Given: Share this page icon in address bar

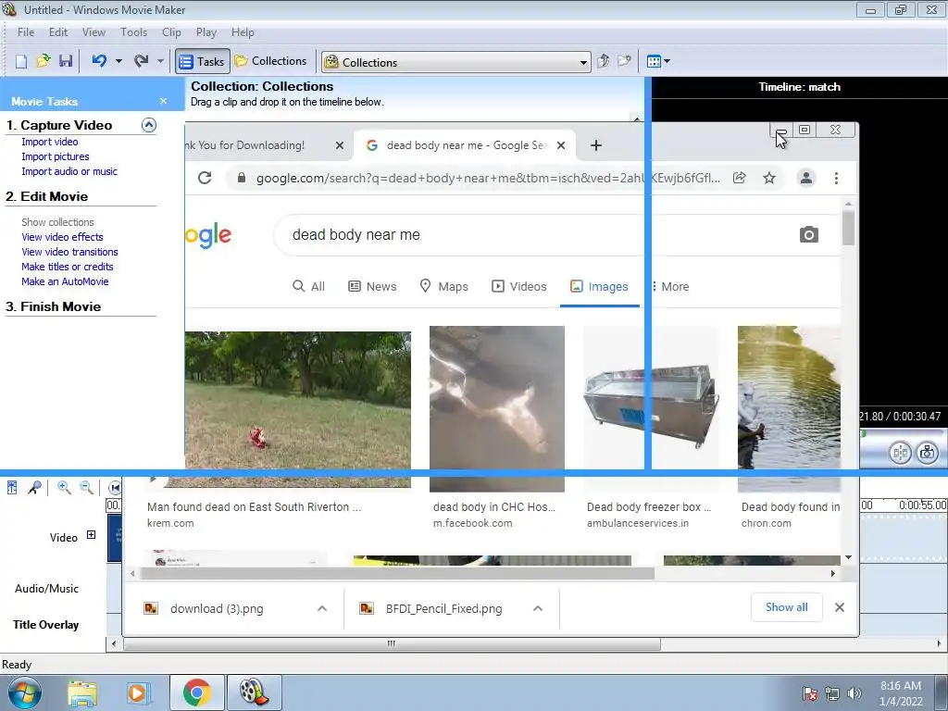Looking at the screenshot, I should tap(739, 178).
